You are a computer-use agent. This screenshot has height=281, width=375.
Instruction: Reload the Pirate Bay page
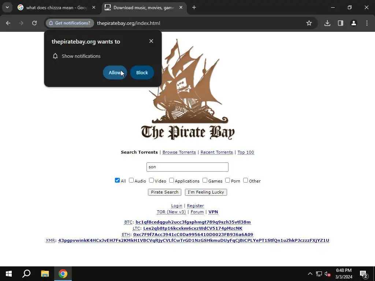(x=34, y=23)
